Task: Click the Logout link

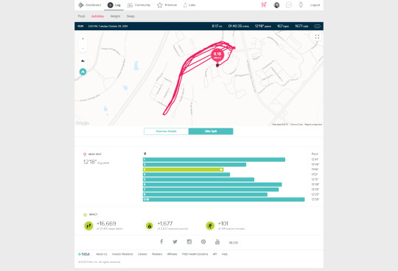Action: pos(315,5)
